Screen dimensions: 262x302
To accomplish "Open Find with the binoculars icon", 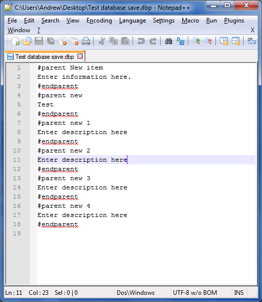I will click(x=169, y=41).
